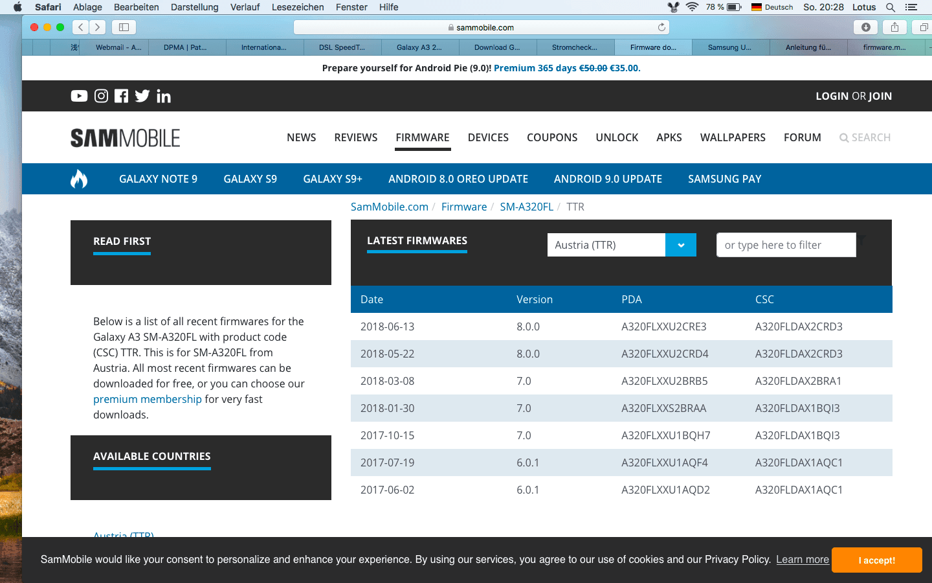932x583 pixels.
Task: Open the NEWS navigation item
Action: [302, 137]
